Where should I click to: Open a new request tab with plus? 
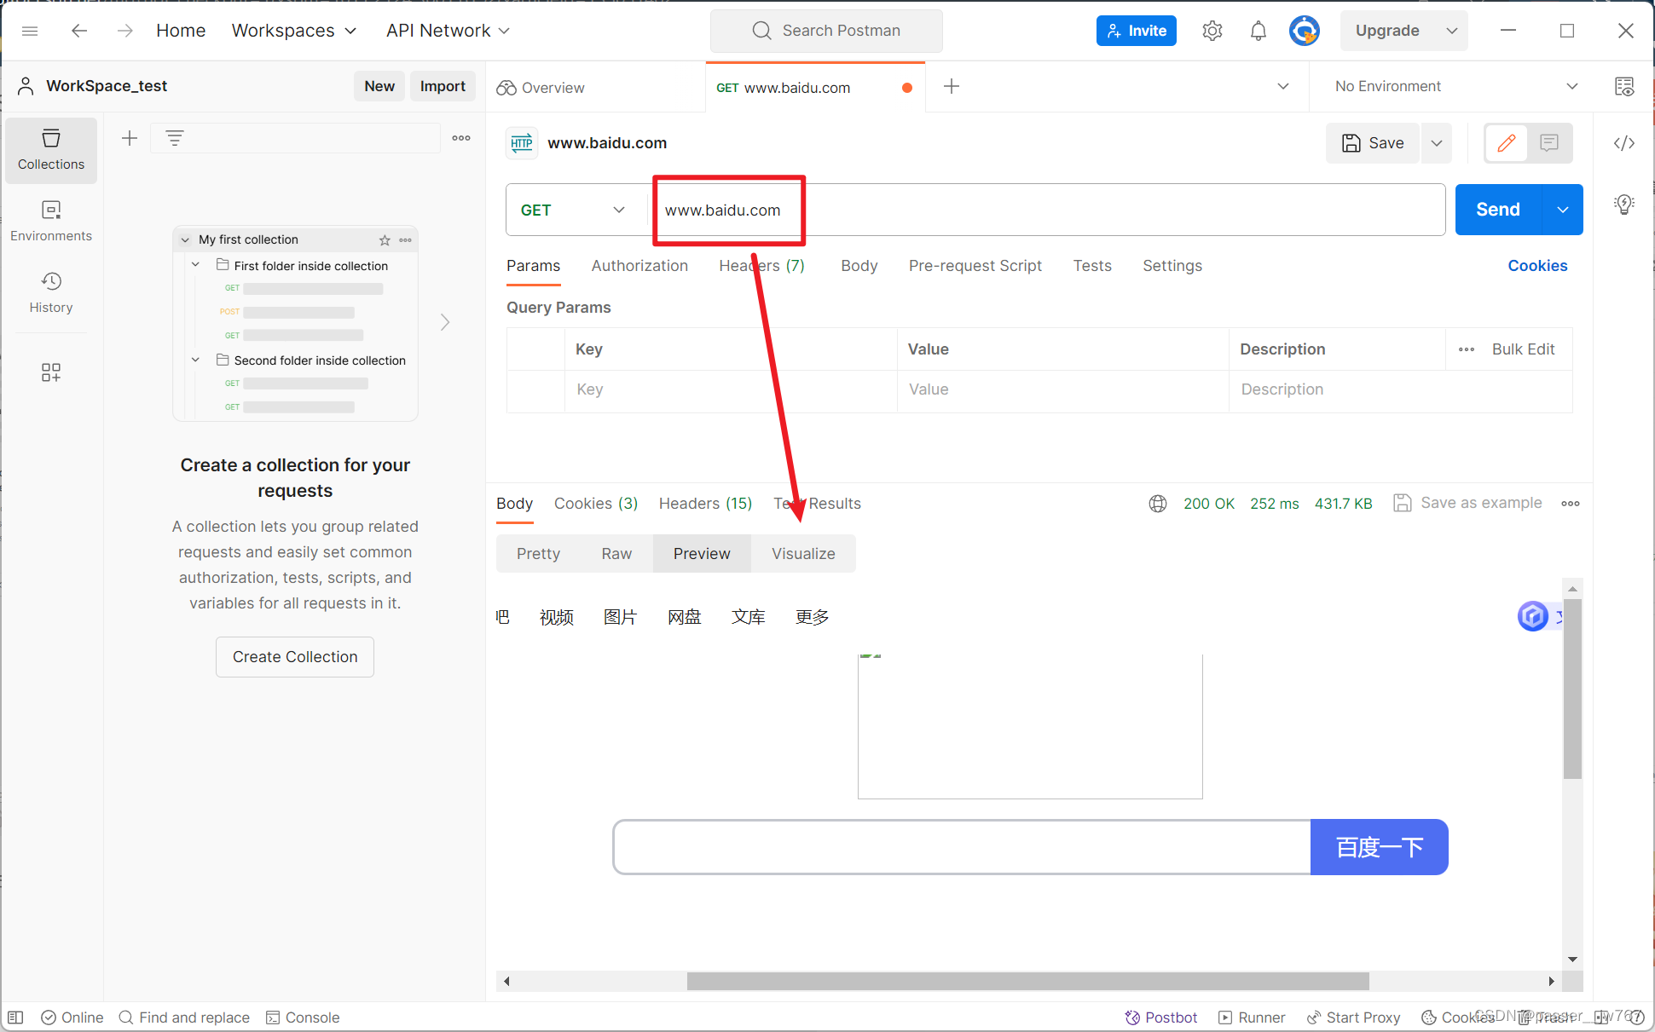(952, 86)
